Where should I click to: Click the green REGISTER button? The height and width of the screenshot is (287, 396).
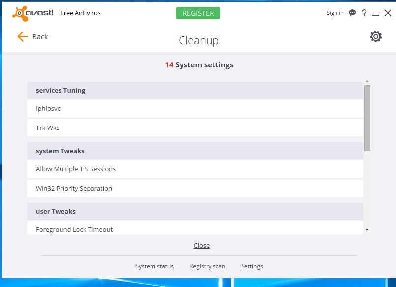click(x=198, y=13)
